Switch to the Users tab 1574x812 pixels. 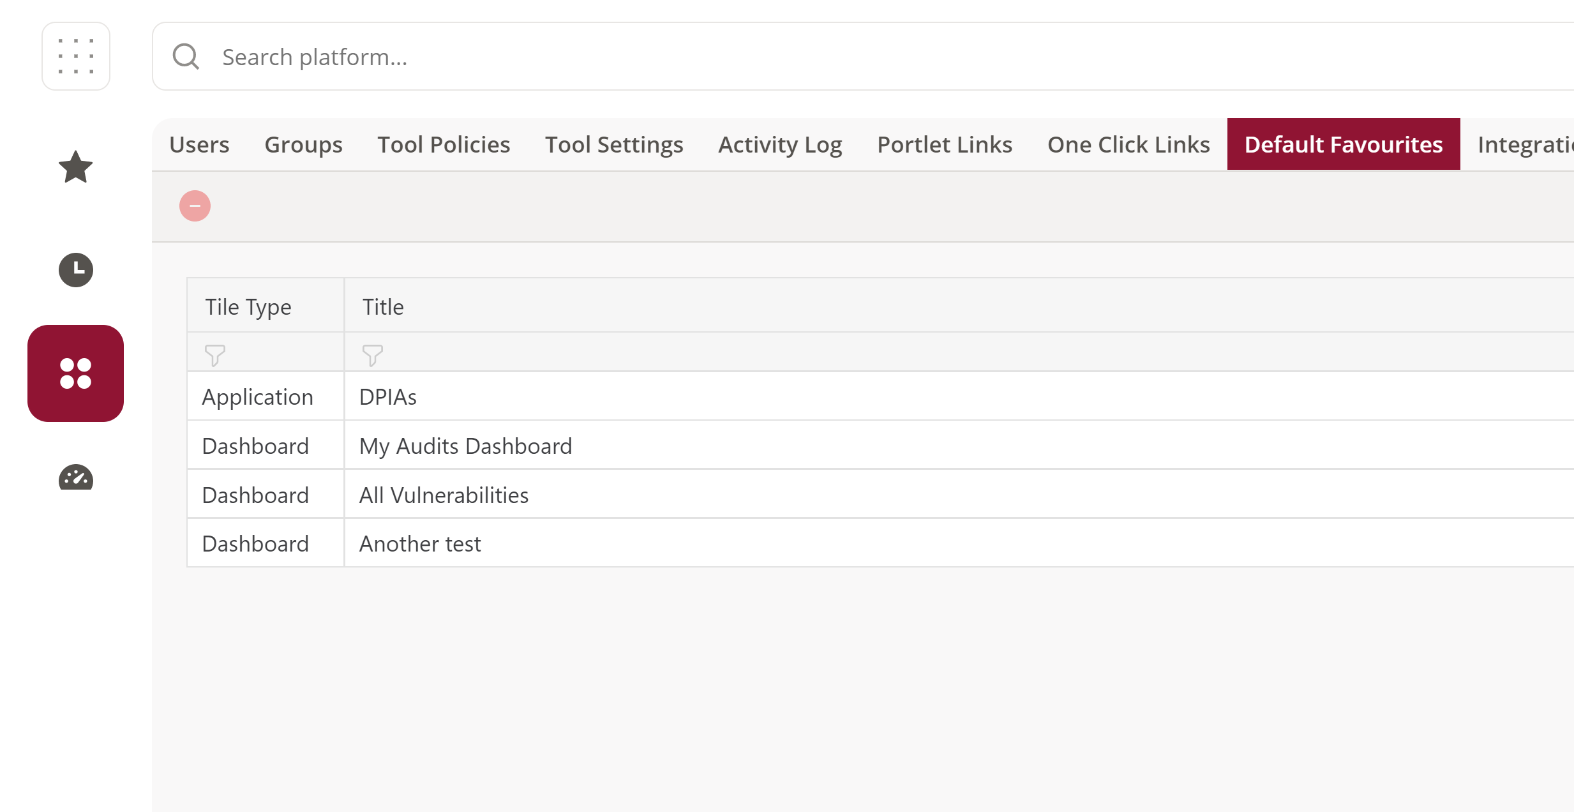click(x=199, y=144)
